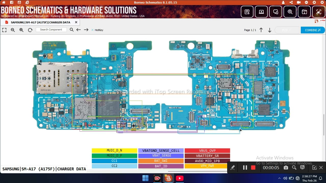This screenshot has width=326, height=183.
Task: Open Borneo Schematics taskbar icon
Action: click(x=168, y=178)
